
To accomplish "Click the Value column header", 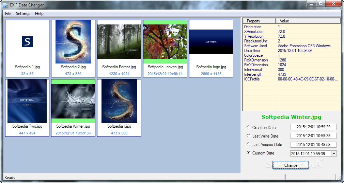I will (x=308, y=21).
